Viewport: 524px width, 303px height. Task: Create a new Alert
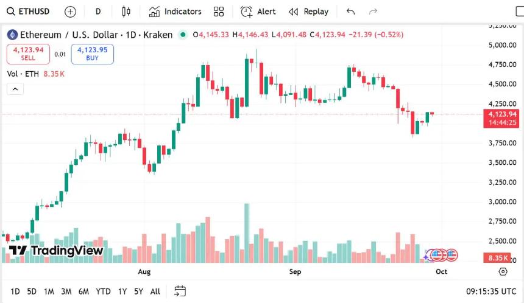[x=258, y=12]
